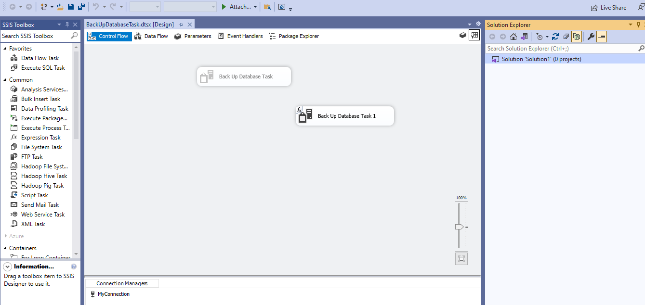Select the MyConnection connection manager

point(110,294)
